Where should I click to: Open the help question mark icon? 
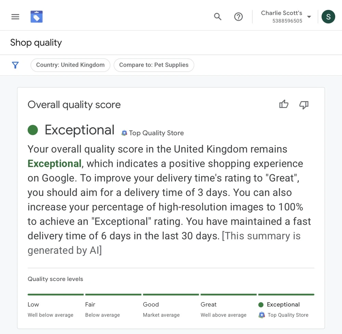tap(238, 16)
